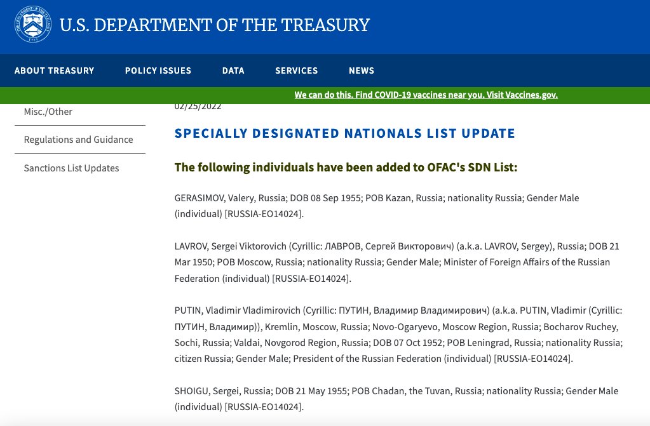Screen dimensions: 650x426
Task: Open Regulations and Guidance sidebar link
Action: pyautogui.click(x=78, y=140)
